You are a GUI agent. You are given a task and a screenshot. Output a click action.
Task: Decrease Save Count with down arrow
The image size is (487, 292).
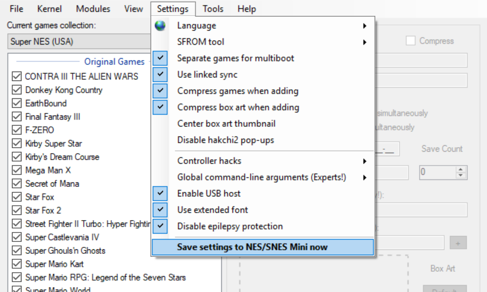point(461,175)
